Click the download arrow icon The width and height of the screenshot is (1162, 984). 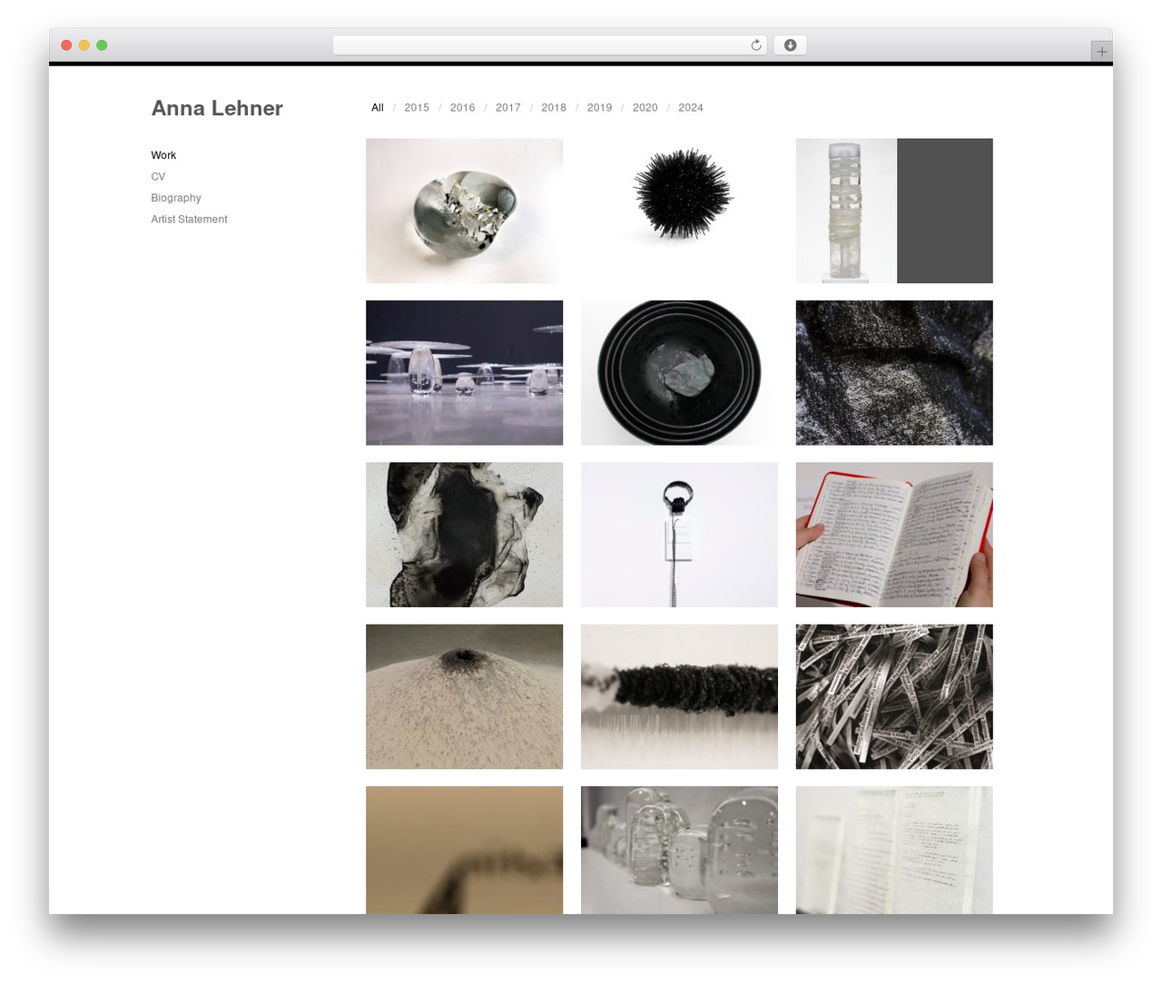coord(790,45)
